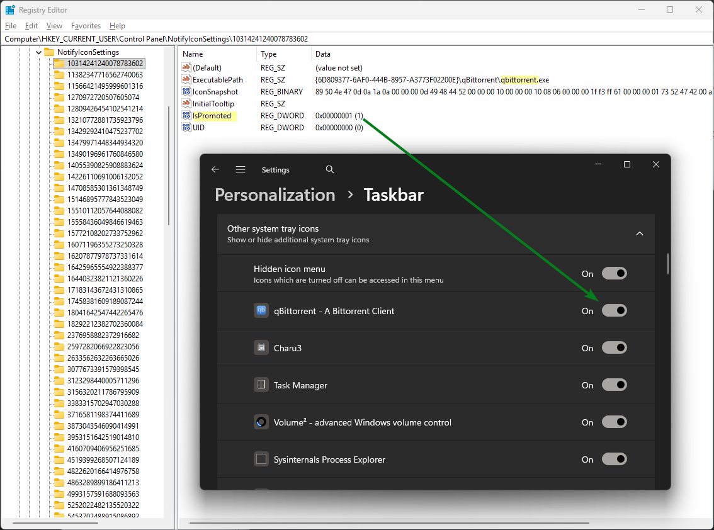
Task: Click the Registry Editor app icon in title bar
Action: 10,9
